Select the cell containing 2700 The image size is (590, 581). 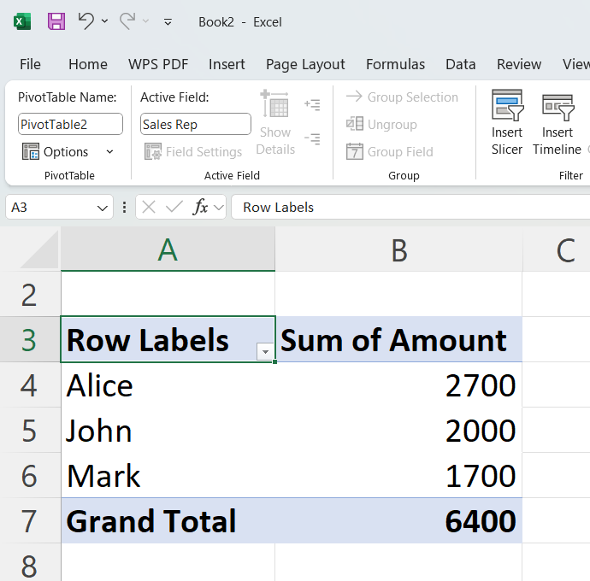[x=398, y=385]
